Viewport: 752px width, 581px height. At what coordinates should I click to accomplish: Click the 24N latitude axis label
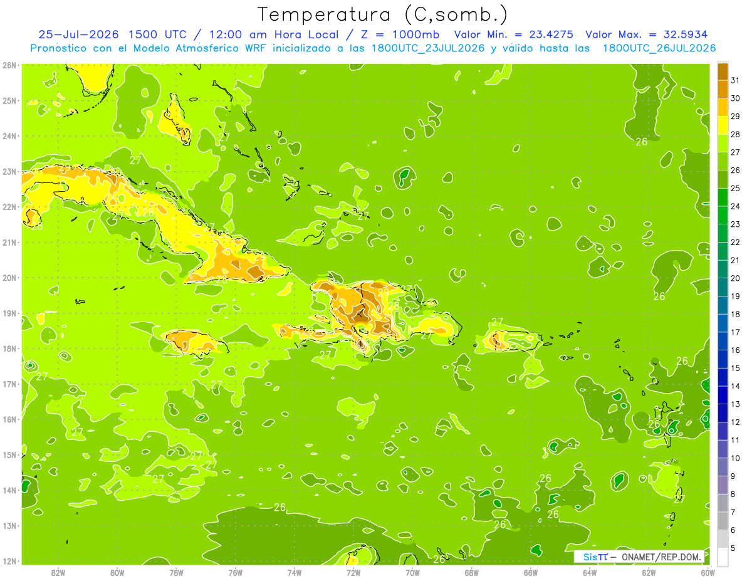coord(9,136)
